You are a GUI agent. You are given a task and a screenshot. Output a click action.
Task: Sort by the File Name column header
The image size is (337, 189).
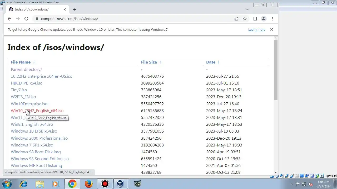[x=21, y=62]
